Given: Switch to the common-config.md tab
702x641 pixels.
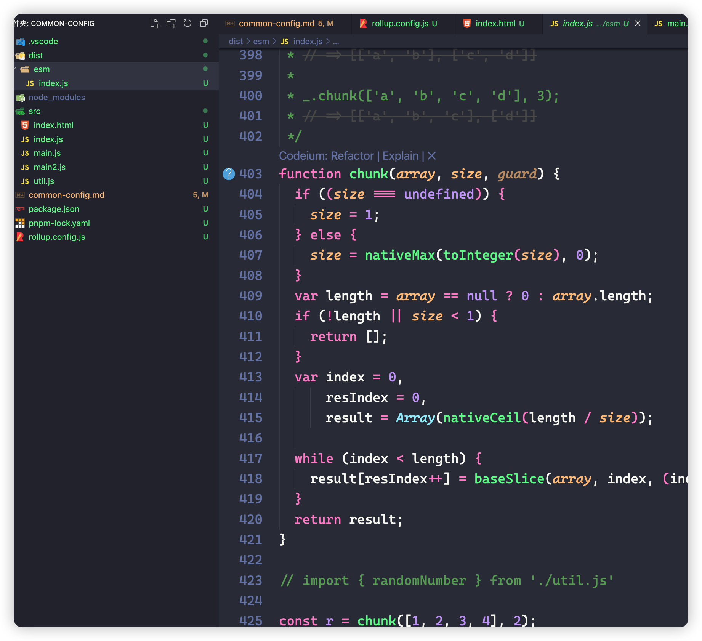Looking at the screenshot, I should point(285,24).
